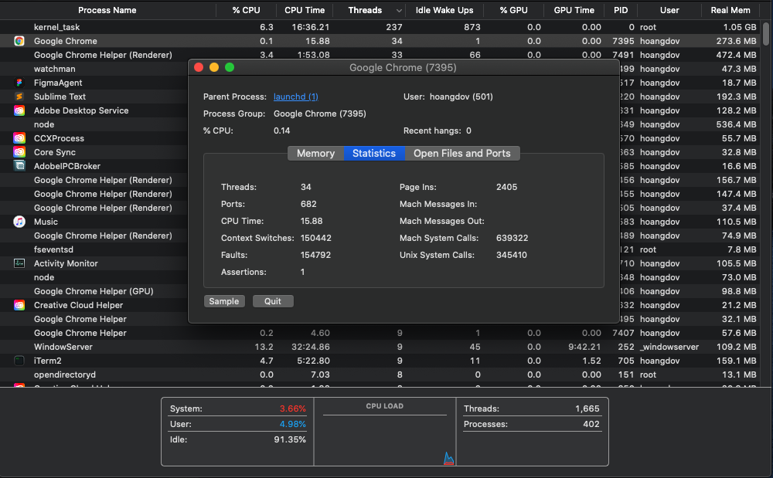Viewport: 773px width, 478px height.
Task: Click the Context Switches value 150442
Action: coord(316,238)
